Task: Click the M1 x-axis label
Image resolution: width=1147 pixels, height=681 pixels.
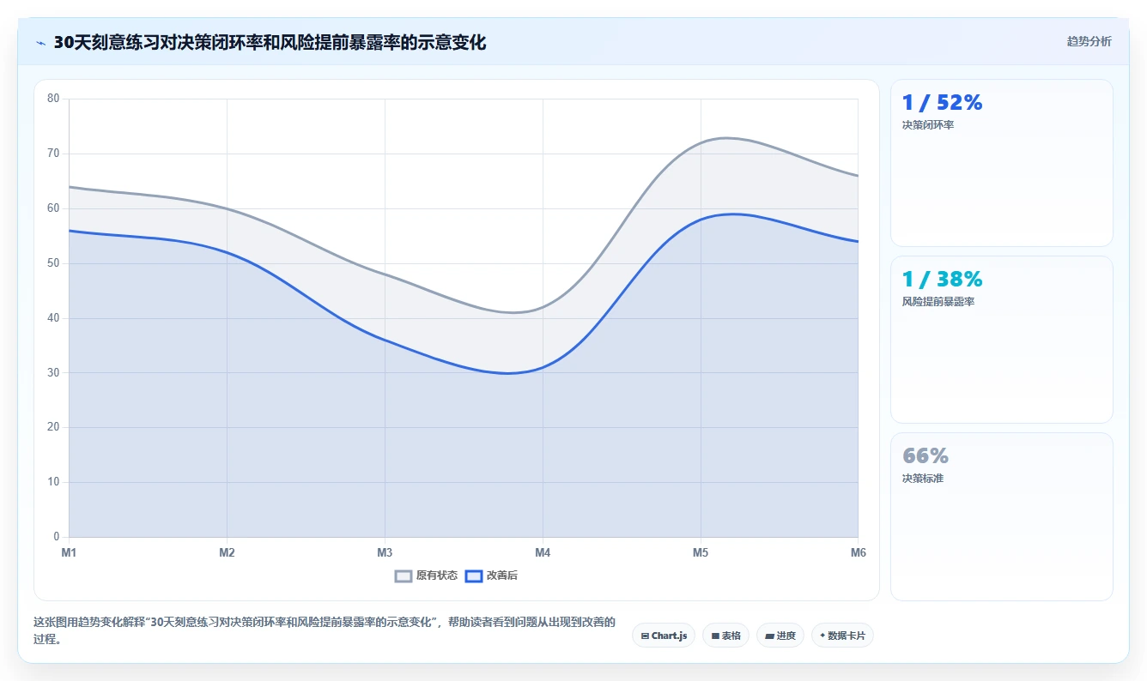Action: coord(69,553)
